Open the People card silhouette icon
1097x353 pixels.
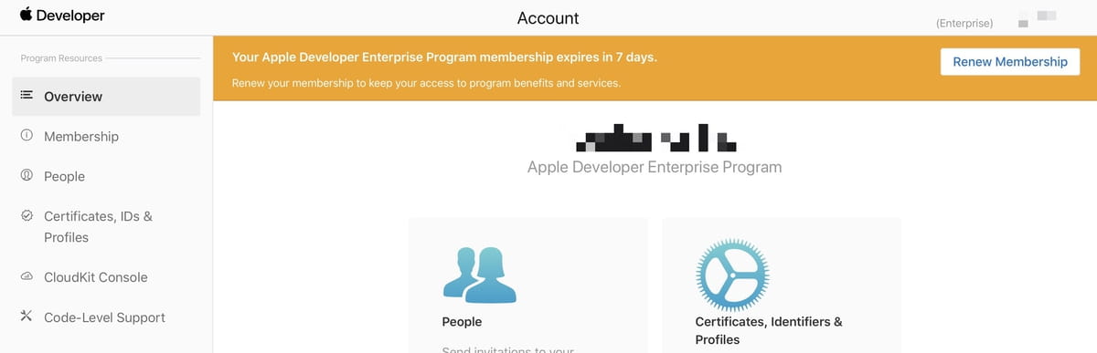pos(479,275)
